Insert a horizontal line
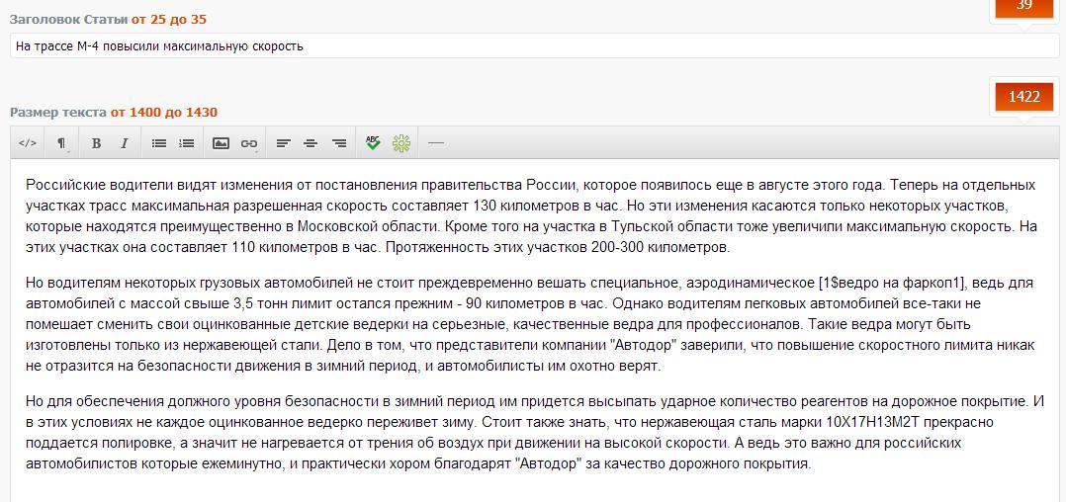The width and height of the screenshot is (1066, 502). [435, 143]
